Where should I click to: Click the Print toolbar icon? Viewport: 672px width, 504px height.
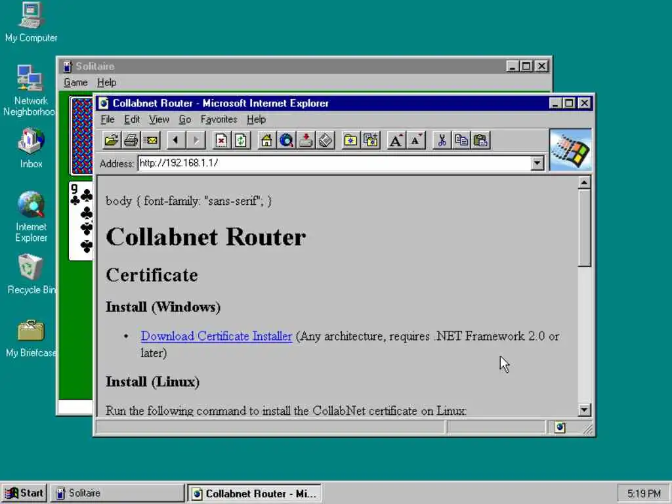point(131,140)
